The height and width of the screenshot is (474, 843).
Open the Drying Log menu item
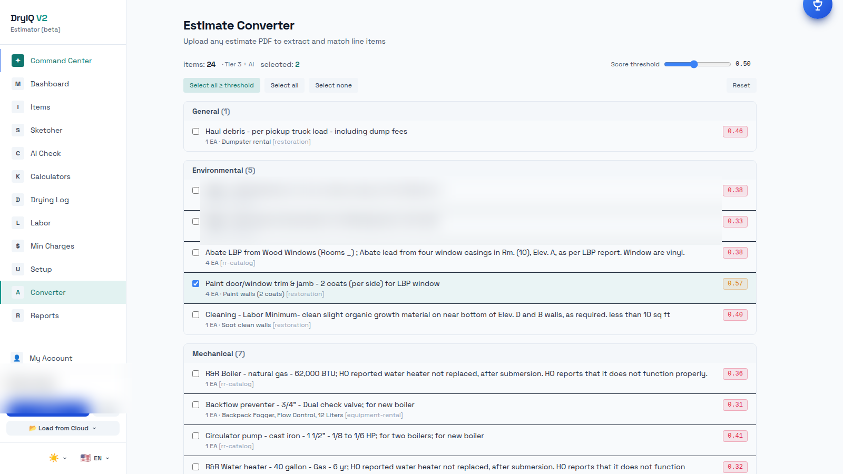63,200
